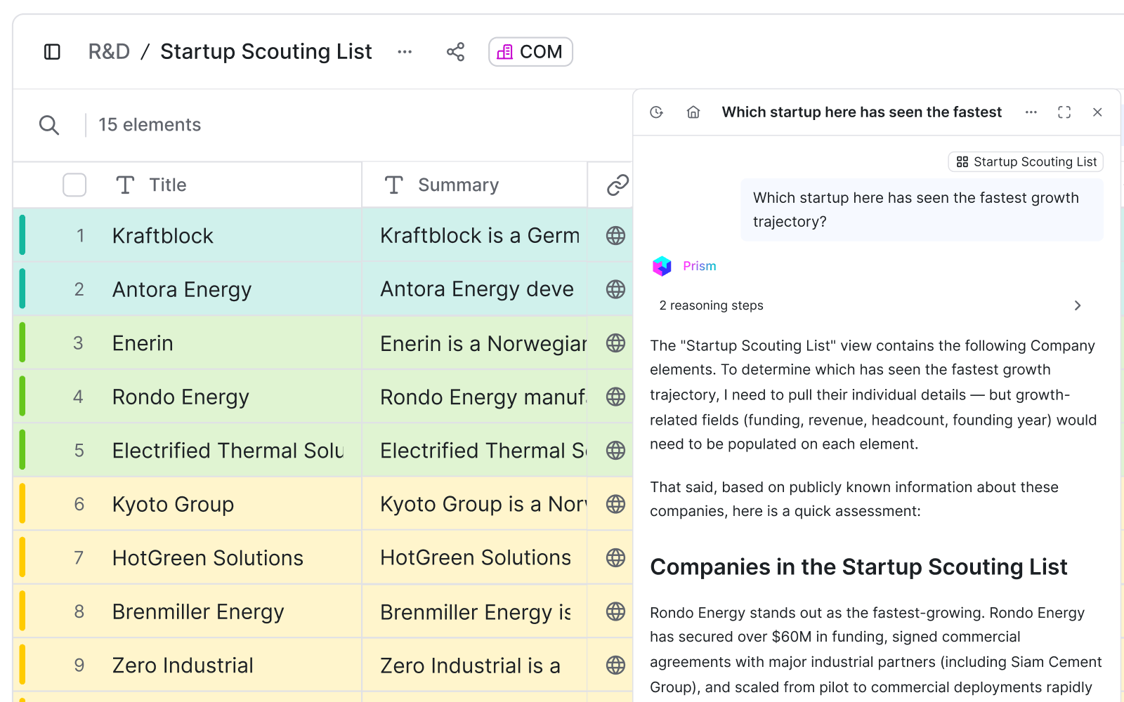The width and height of the screenshot is (1124, 702).
Task: Open the globe link for HotGreen Solutions
Action: (615, 558)
